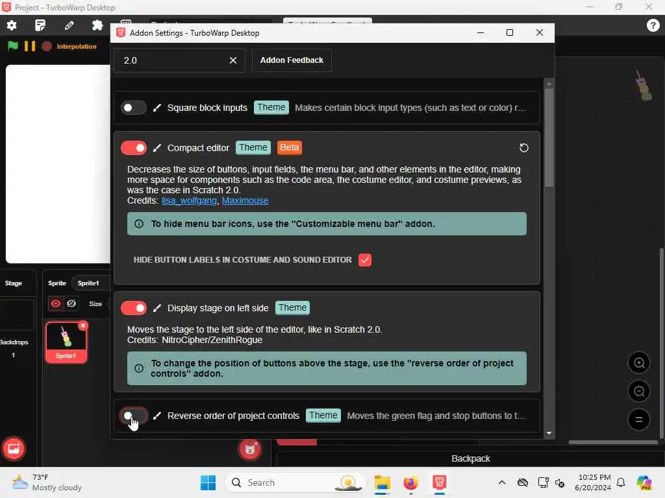Expand the Square block inputs addon row
This screenshot has height=498, width=665.
(327, 108)
